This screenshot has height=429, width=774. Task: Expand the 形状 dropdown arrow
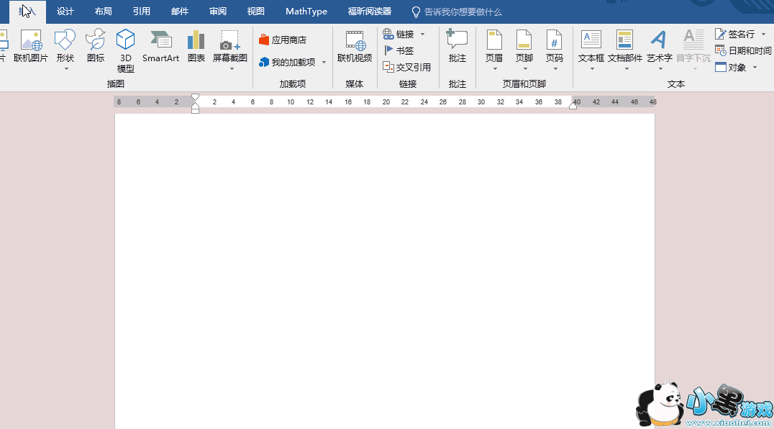[x=66, y=68]
